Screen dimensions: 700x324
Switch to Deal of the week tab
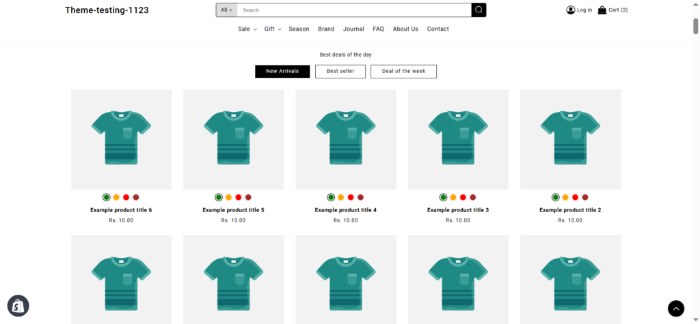pos(403,72)
